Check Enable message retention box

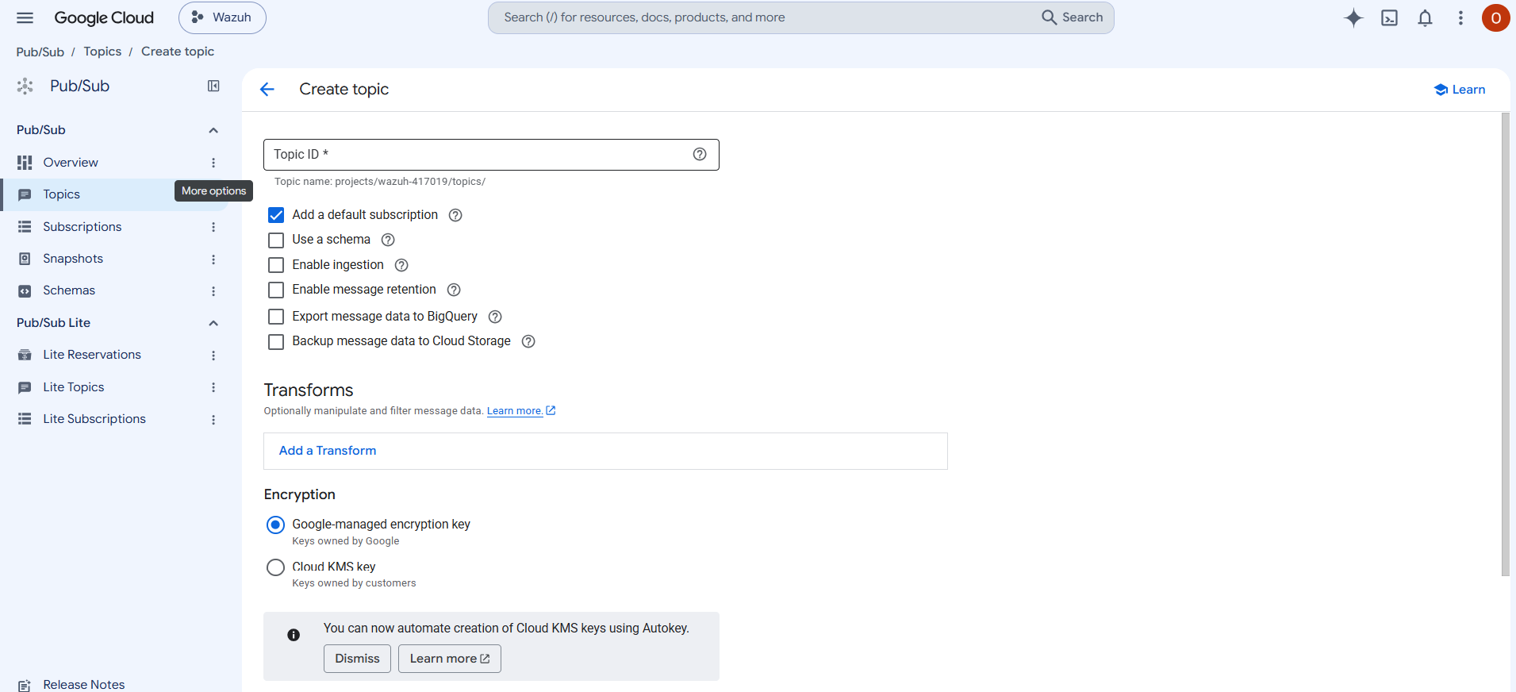click(276, 290)
